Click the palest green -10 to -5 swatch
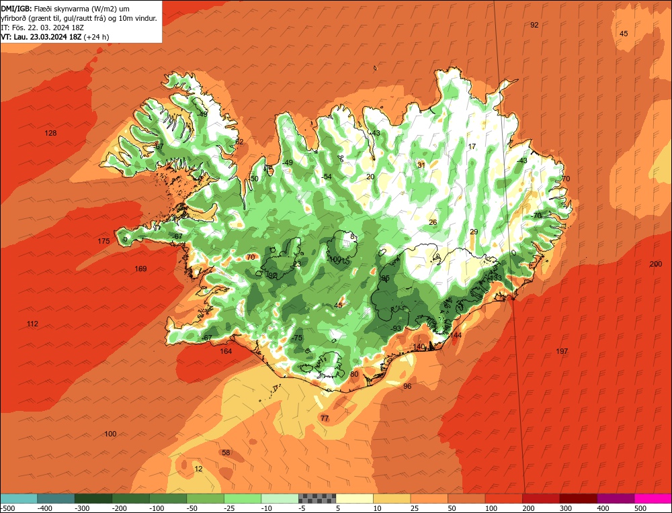This screenshot has height=513, width=672. pyautogui.click(x=280, y=498)
